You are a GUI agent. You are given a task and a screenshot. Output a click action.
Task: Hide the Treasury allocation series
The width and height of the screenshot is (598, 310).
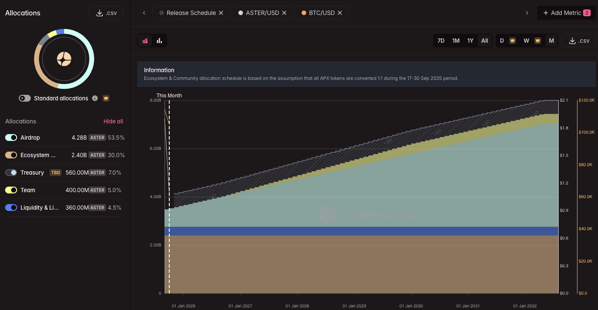pos(11,173)
